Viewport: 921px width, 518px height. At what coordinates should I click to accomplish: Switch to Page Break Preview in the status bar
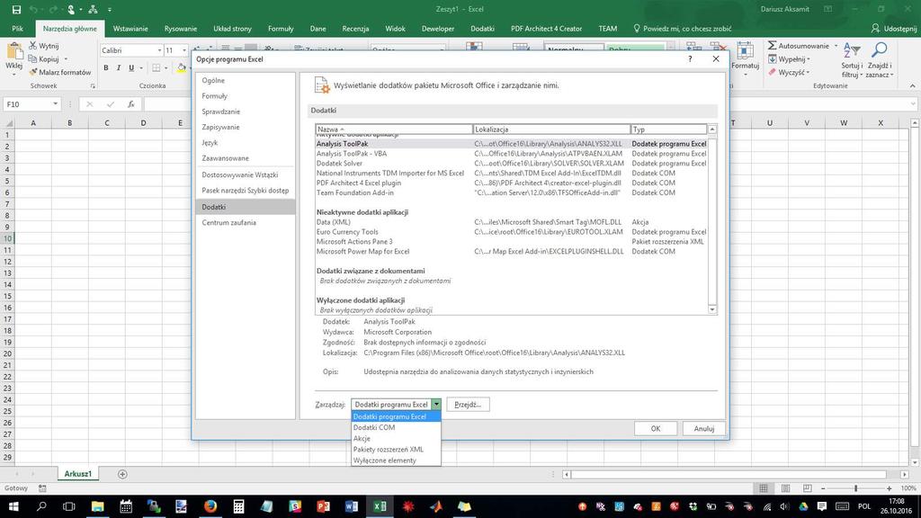tap(808, 488)
